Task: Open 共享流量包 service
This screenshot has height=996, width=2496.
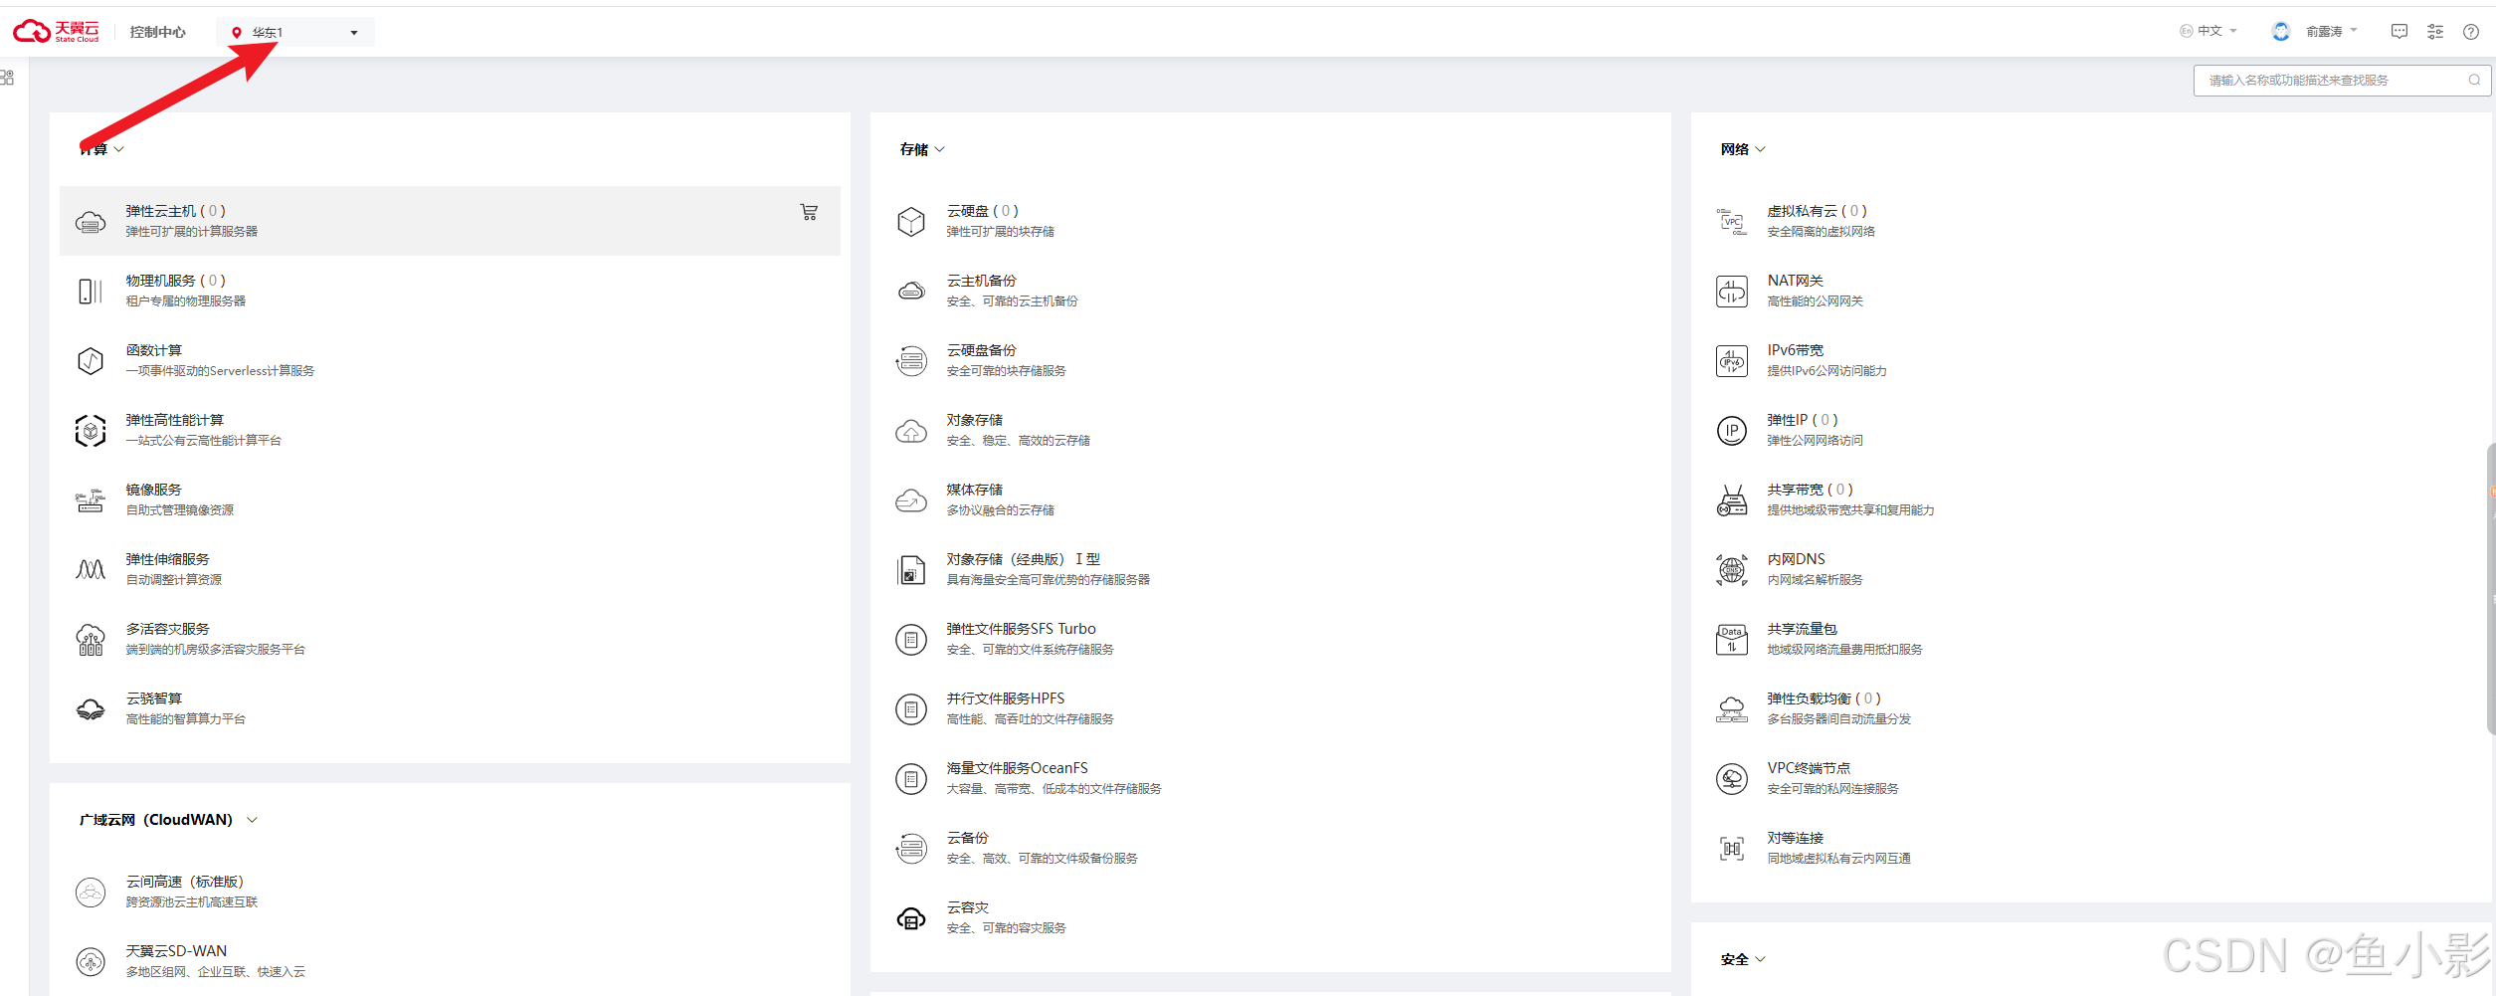Action: 2091,639
